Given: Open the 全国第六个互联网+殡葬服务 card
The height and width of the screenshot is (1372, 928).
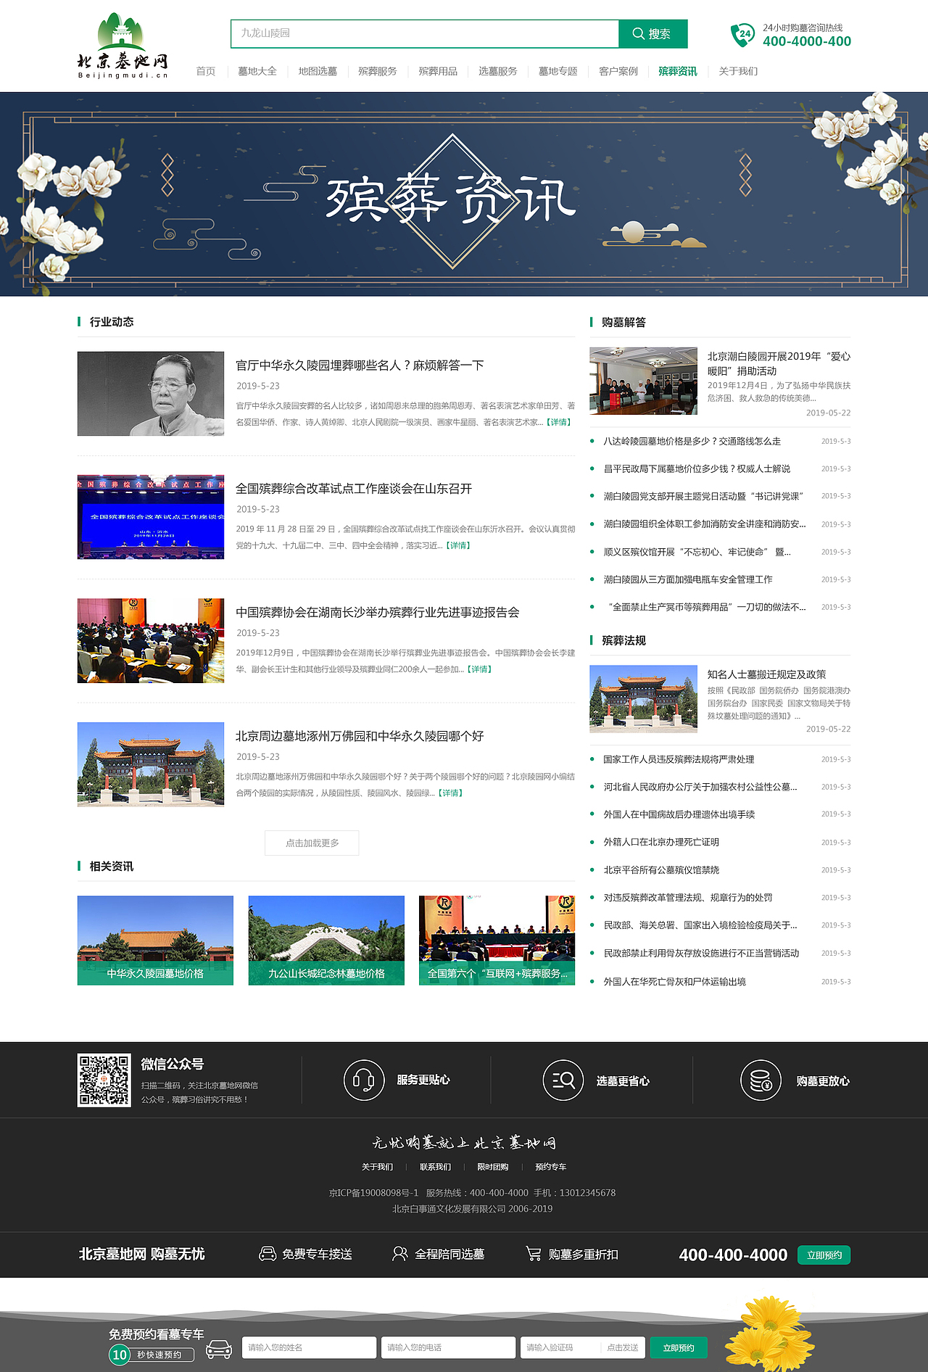Looking at the screenshot, I should click(497, 941).
